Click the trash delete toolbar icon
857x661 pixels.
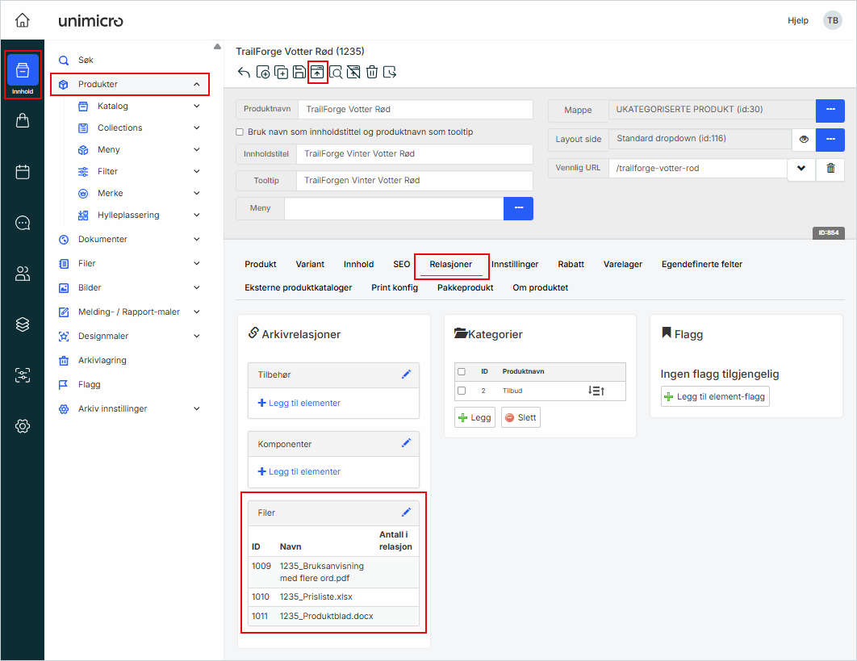[x=372, y=73]
